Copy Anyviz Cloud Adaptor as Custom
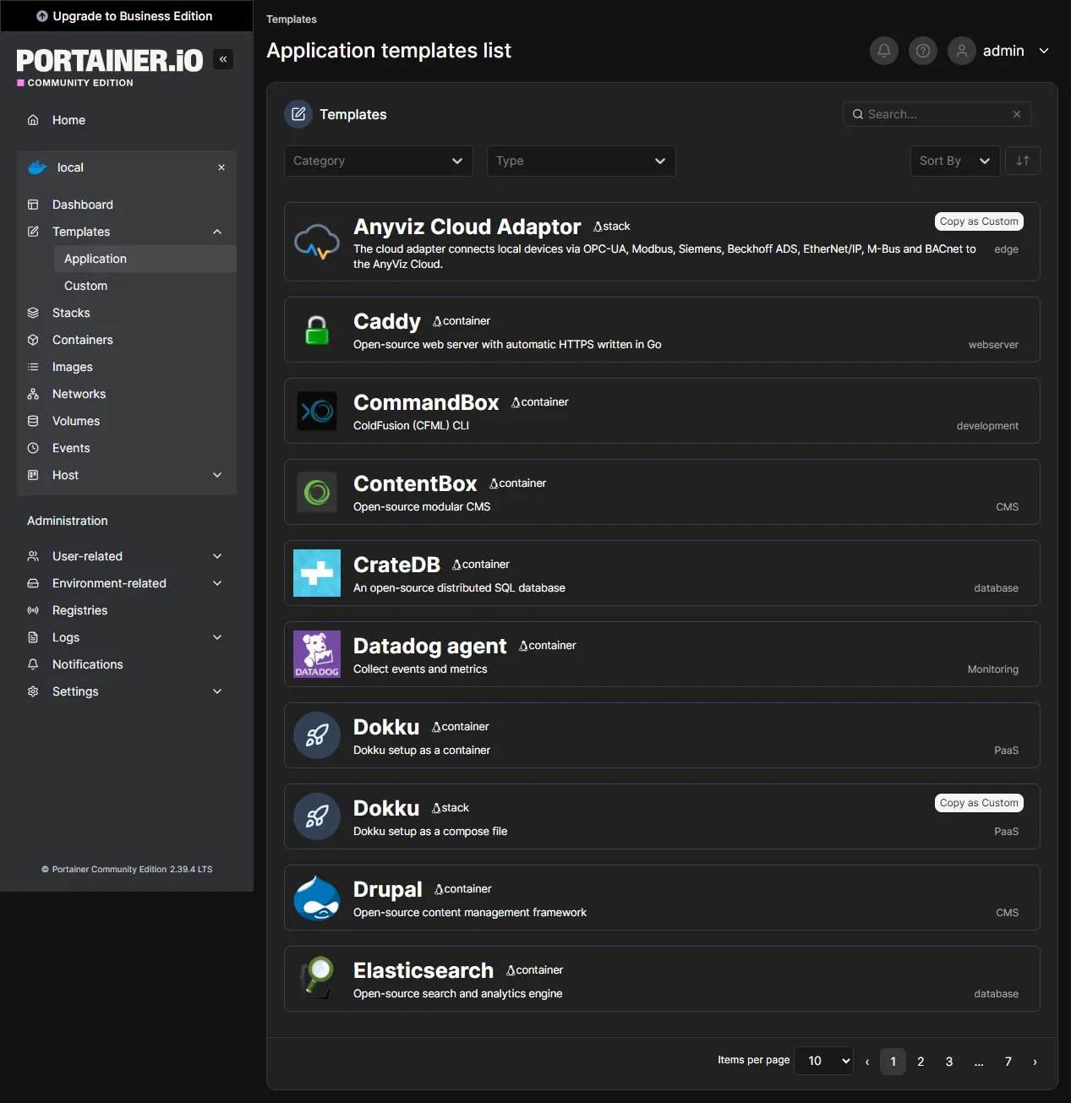 [979, 221]
